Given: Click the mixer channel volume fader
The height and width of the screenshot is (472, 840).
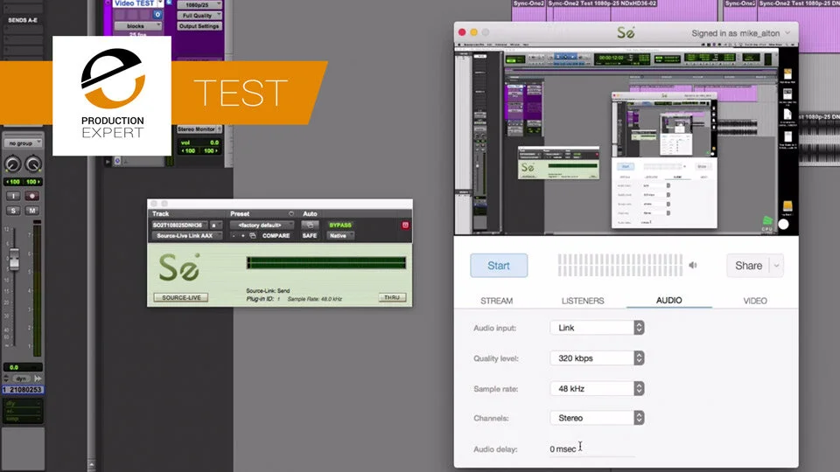Looking at the screenshot, I should 15,259.
